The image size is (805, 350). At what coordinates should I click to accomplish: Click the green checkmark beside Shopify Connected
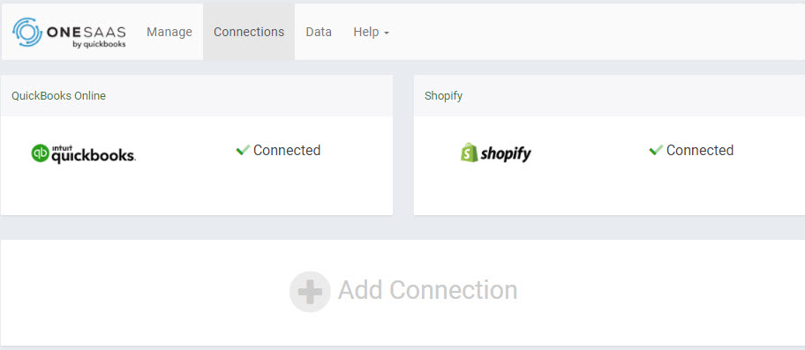pyautogui.click(x=656, y=150)
